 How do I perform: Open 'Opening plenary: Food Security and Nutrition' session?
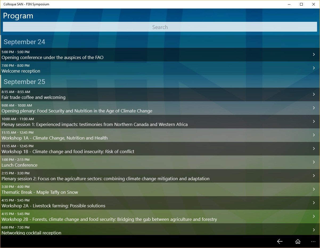coord(77,111)
